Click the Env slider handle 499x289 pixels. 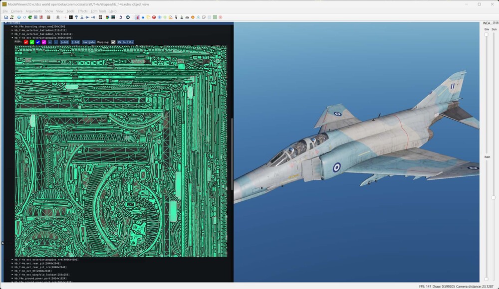487,34
